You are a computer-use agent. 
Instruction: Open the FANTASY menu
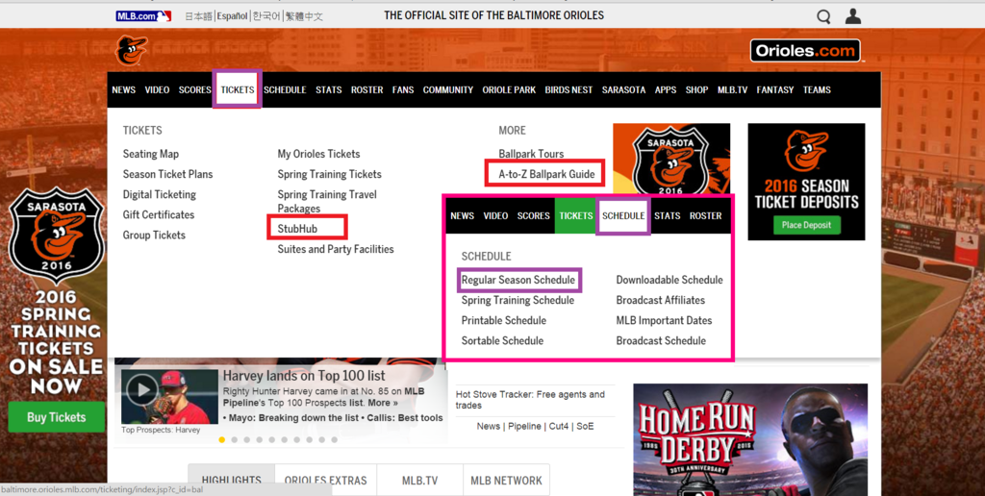coord(775,89)
